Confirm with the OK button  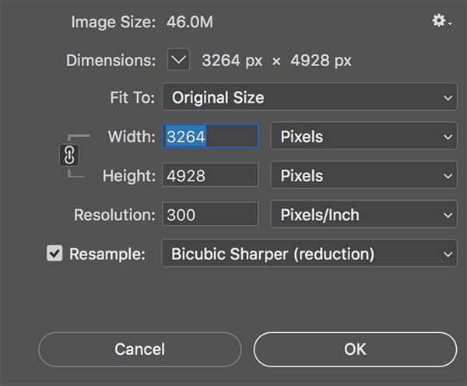coord(355,349)
